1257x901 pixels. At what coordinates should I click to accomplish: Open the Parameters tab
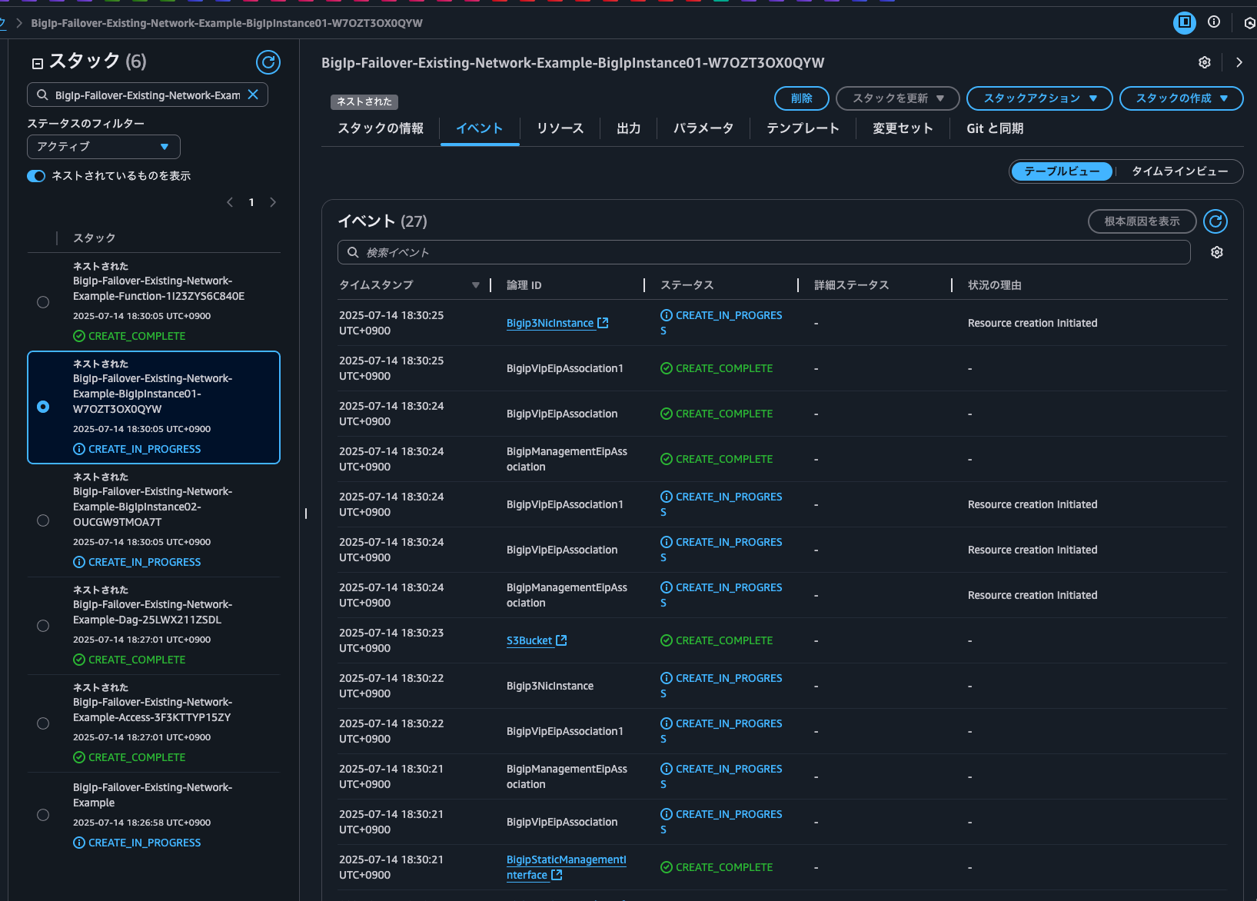pyautogui.click(x=703, y=128)
